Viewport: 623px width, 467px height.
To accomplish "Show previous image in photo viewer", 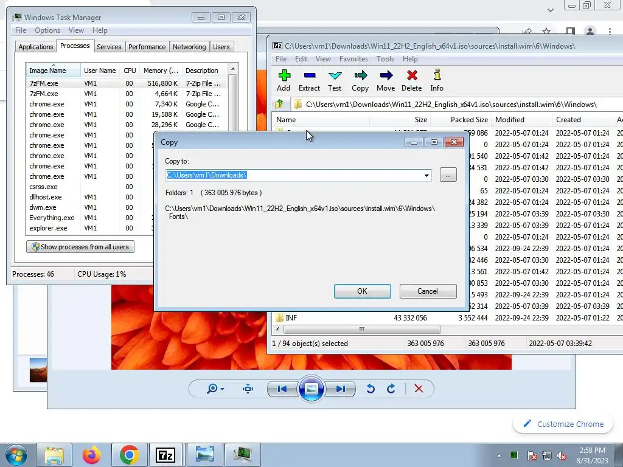I will (282, 389).
